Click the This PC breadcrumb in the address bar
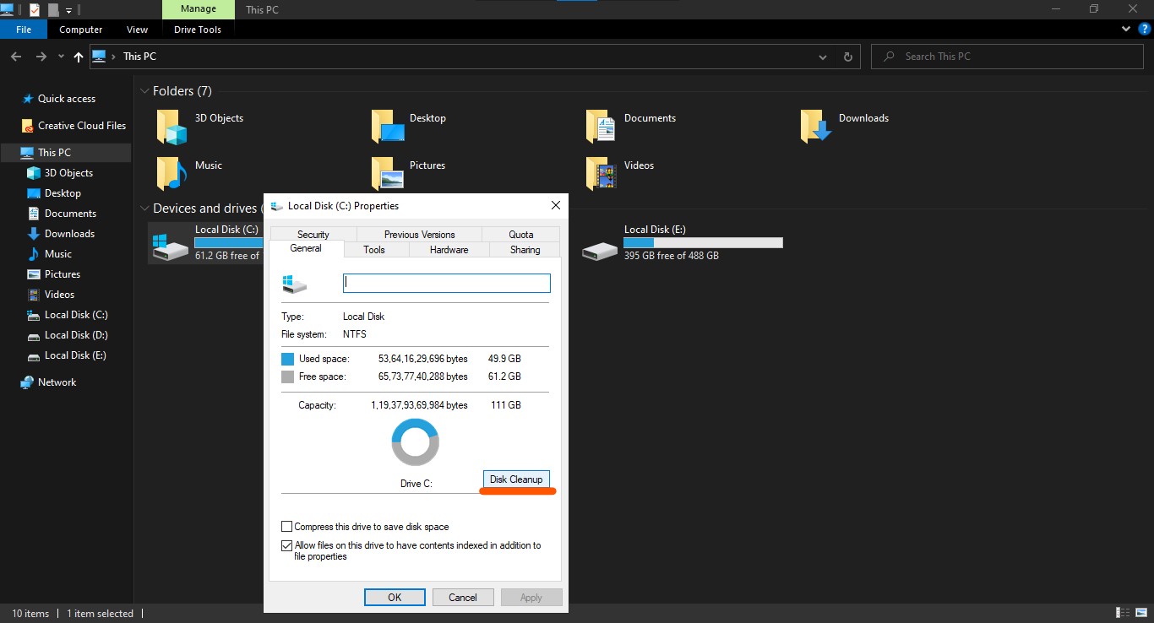 (139, 57)
